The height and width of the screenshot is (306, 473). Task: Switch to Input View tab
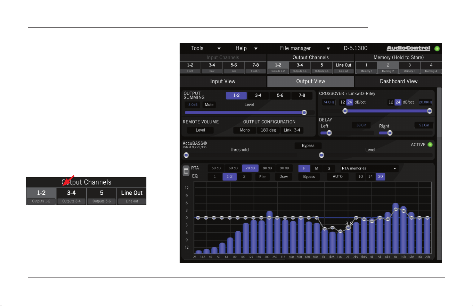[223, 81]
